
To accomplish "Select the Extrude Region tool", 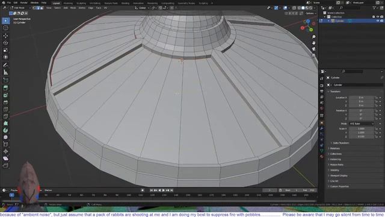I will [5, 88].
